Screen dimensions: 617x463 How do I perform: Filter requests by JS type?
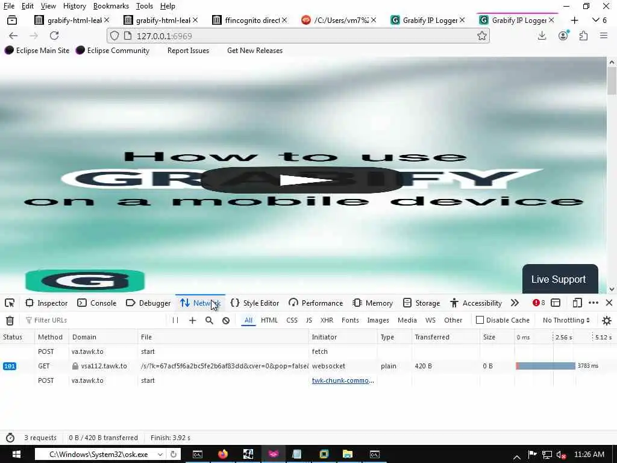pos(309,320)
